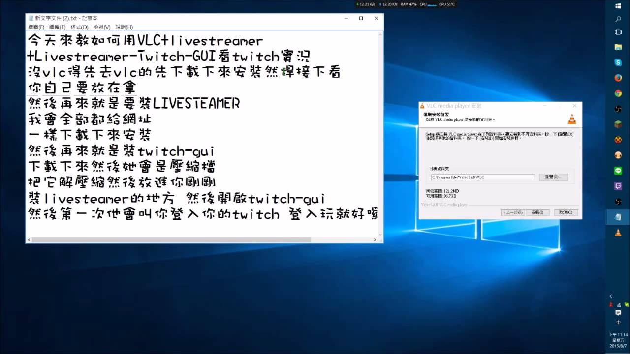Click the Notepad document icon in title bar
The image size is (630, 354).
point(31,18)
